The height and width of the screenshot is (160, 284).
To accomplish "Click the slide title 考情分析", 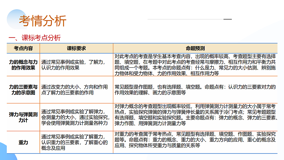I will [x=42, y=21].
